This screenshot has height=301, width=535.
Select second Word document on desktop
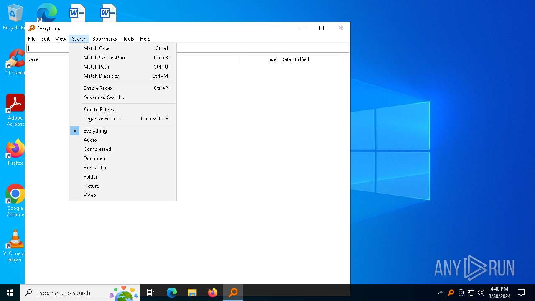[x=108, y=13]
